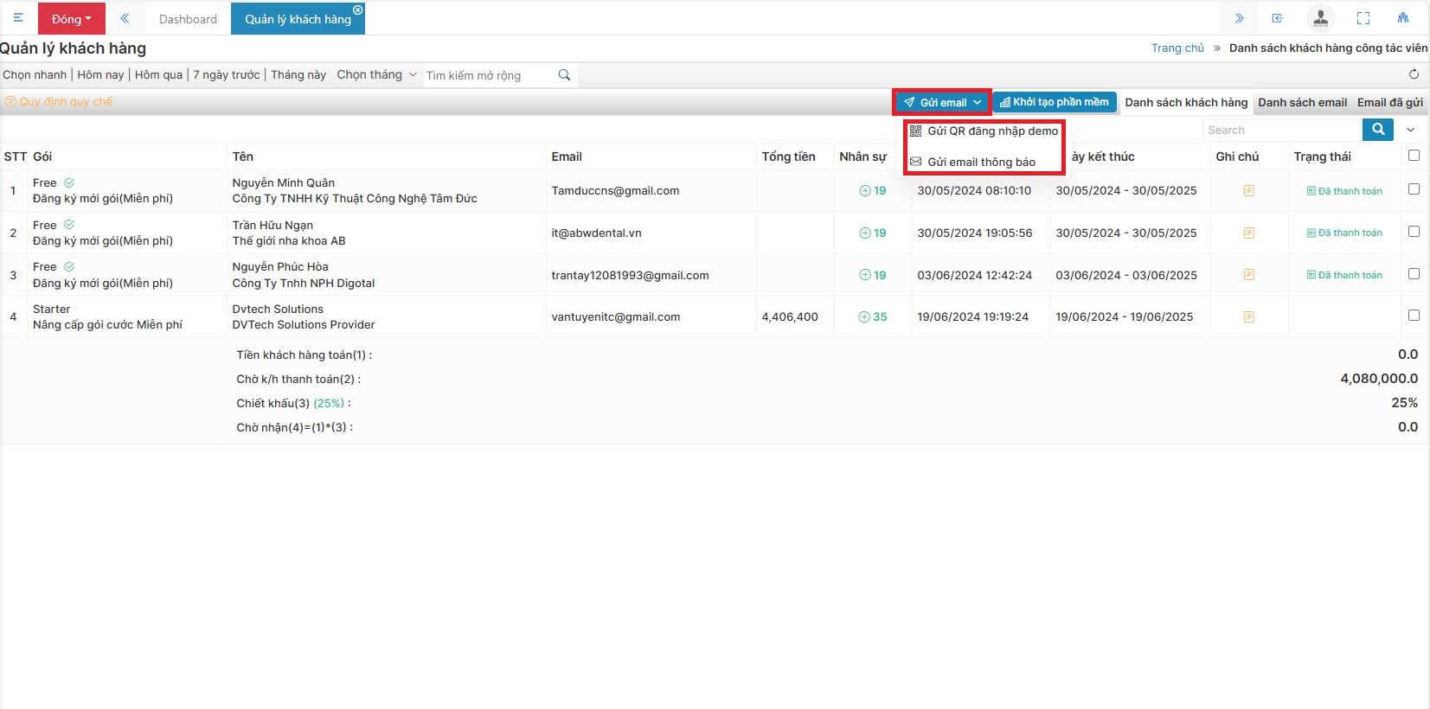The height and width of the screenshot is (709, 1430).
Task: Focus the table Search input field
Action: (1283, 130)
